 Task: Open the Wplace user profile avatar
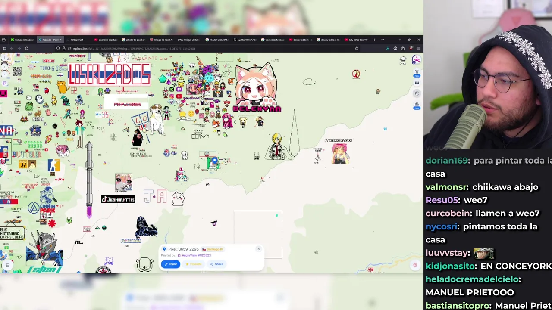pos(416,60)
